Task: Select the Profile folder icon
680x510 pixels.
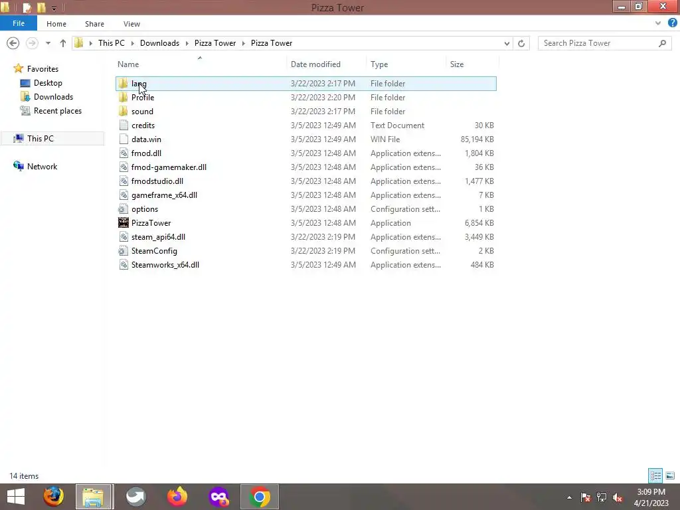Action: 123,97
